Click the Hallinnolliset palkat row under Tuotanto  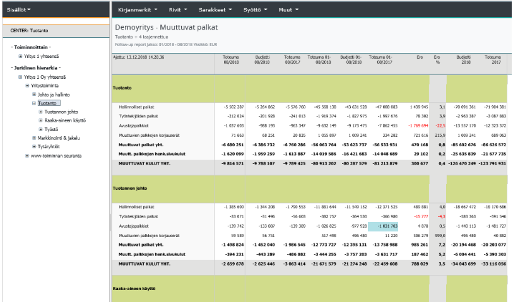click(x=138, y=107)
